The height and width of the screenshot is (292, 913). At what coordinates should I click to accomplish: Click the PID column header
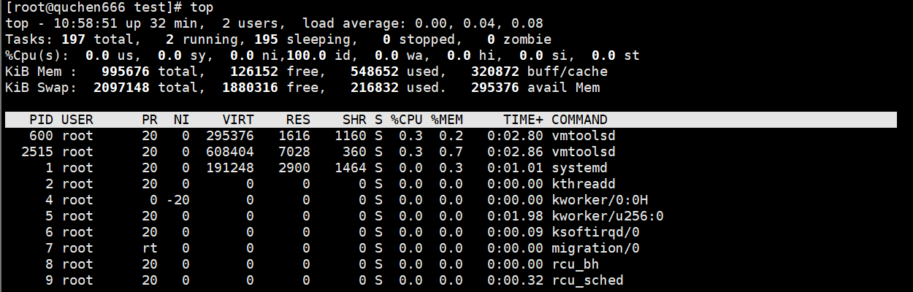coord(41,120)
